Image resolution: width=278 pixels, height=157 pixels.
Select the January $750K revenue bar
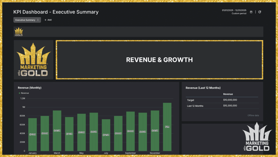(32, 135)
